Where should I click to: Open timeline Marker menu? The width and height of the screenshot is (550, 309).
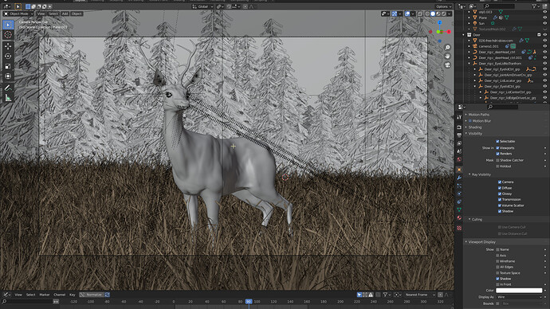(45, 295)
